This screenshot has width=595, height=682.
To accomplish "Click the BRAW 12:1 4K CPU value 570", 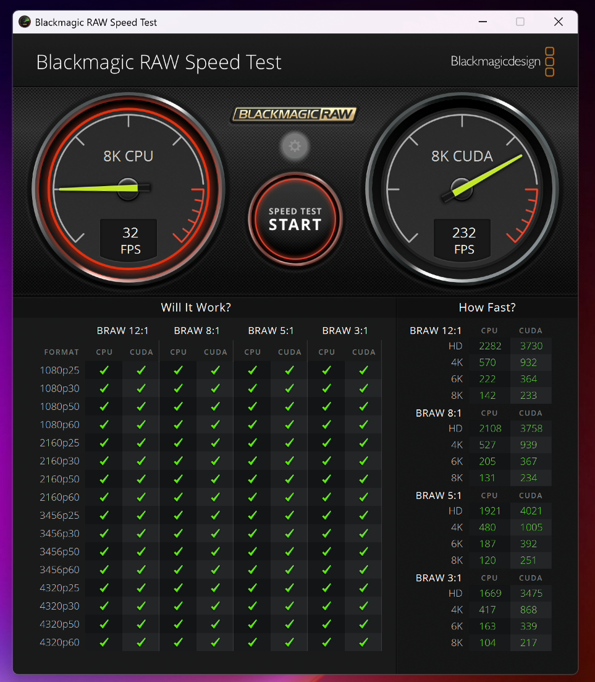I will [x=487, y=363].
